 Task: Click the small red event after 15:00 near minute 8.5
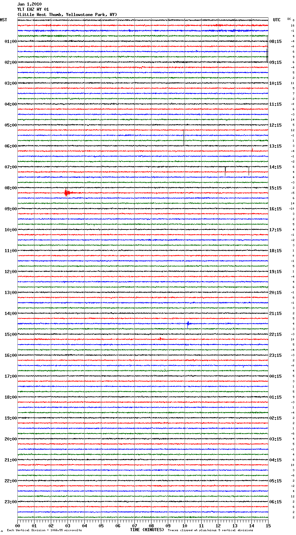160,338
